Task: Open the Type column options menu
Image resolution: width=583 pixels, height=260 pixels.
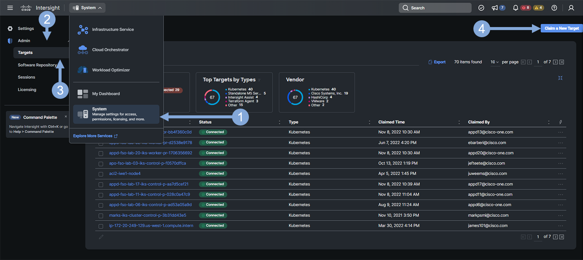Action: point(370,122)
